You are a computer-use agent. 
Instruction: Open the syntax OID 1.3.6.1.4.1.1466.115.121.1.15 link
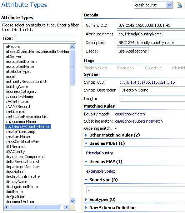(147, 82)
